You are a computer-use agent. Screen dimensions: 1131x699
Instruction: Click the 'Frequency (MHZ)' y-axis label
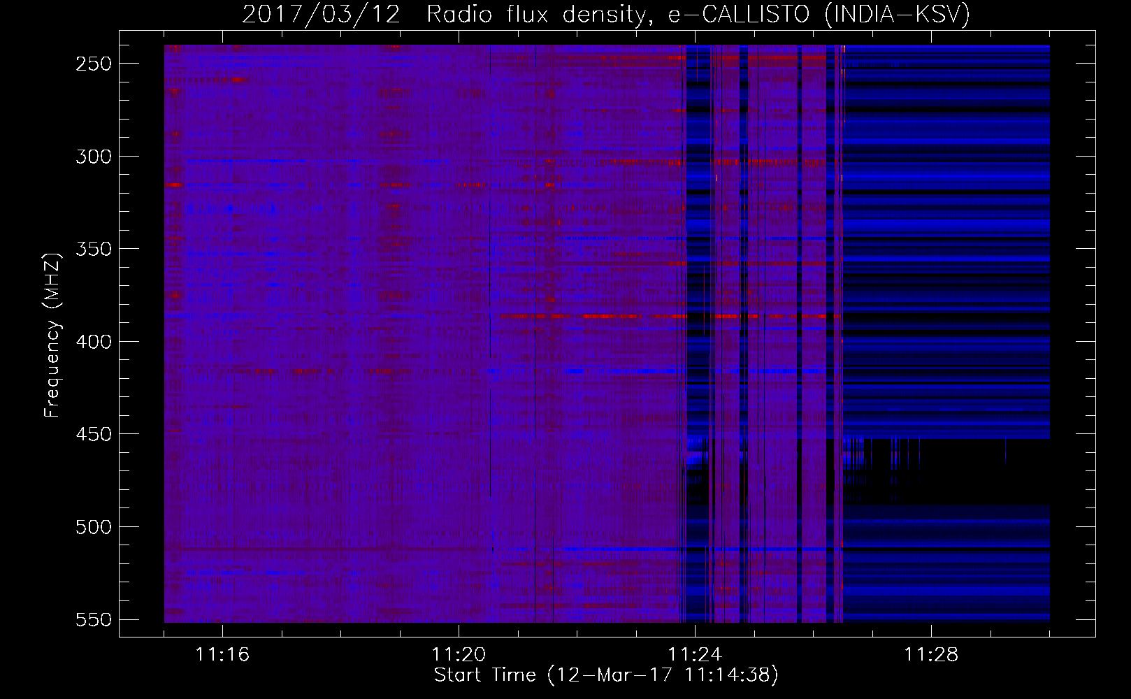point(52,336)
